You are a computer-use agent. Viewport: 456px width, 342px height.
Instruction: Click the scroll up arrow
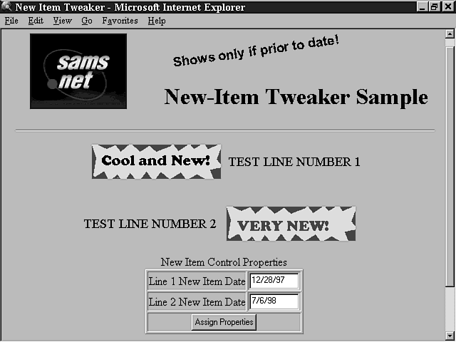coord(450,33)
